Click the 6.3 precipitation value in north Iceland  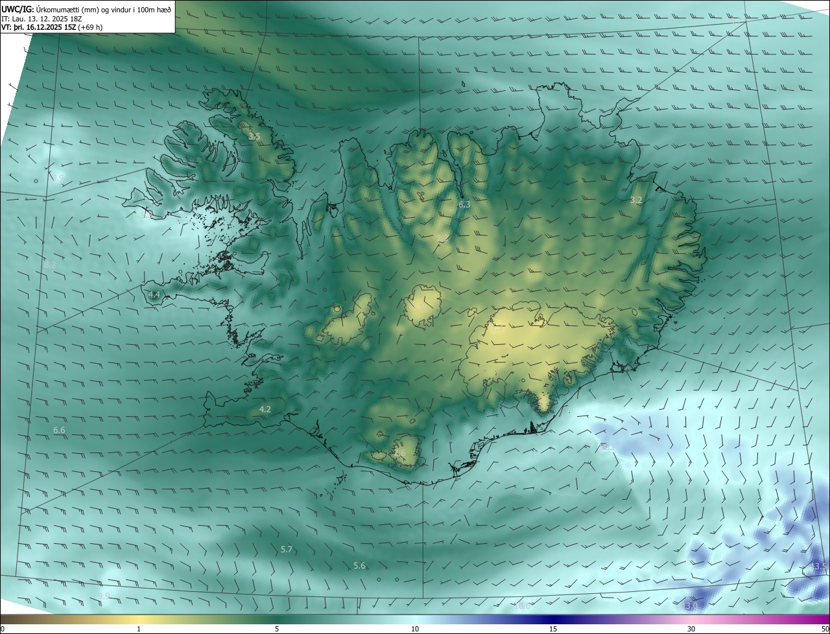point(464,204)
